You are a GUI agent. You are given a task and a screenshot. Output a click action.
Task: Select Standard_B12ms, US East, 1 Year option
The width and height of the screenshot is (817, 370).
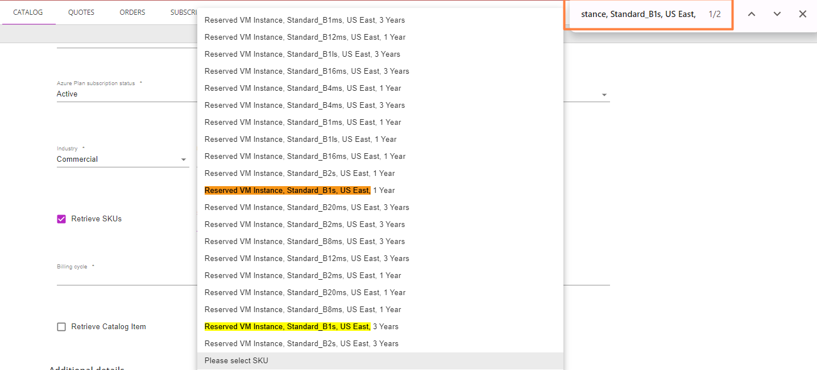pyautogui.click(x=380, y=37)
